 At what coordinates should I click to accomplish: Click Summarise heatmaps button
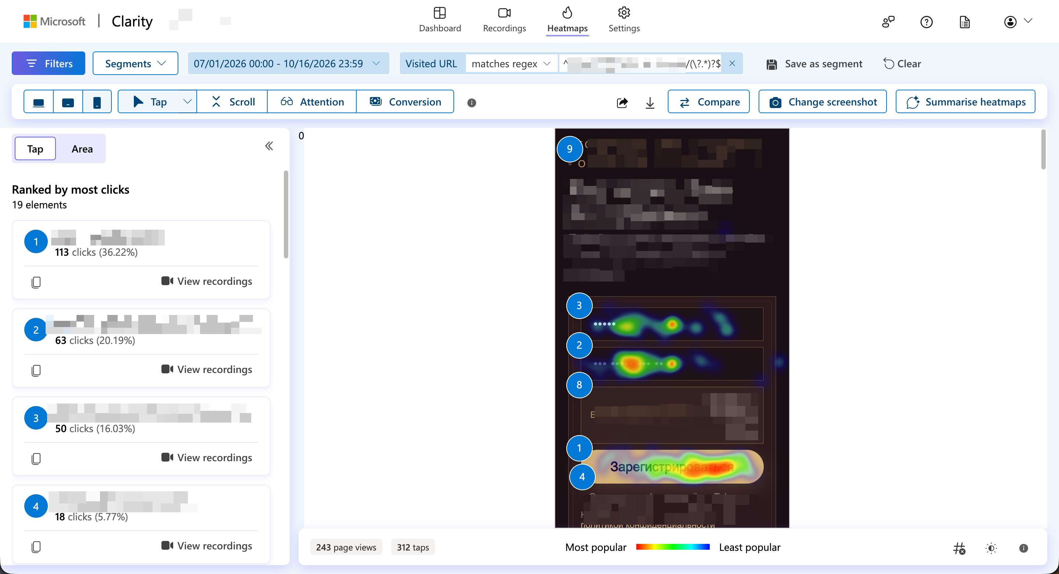click(x=965, y=102)
